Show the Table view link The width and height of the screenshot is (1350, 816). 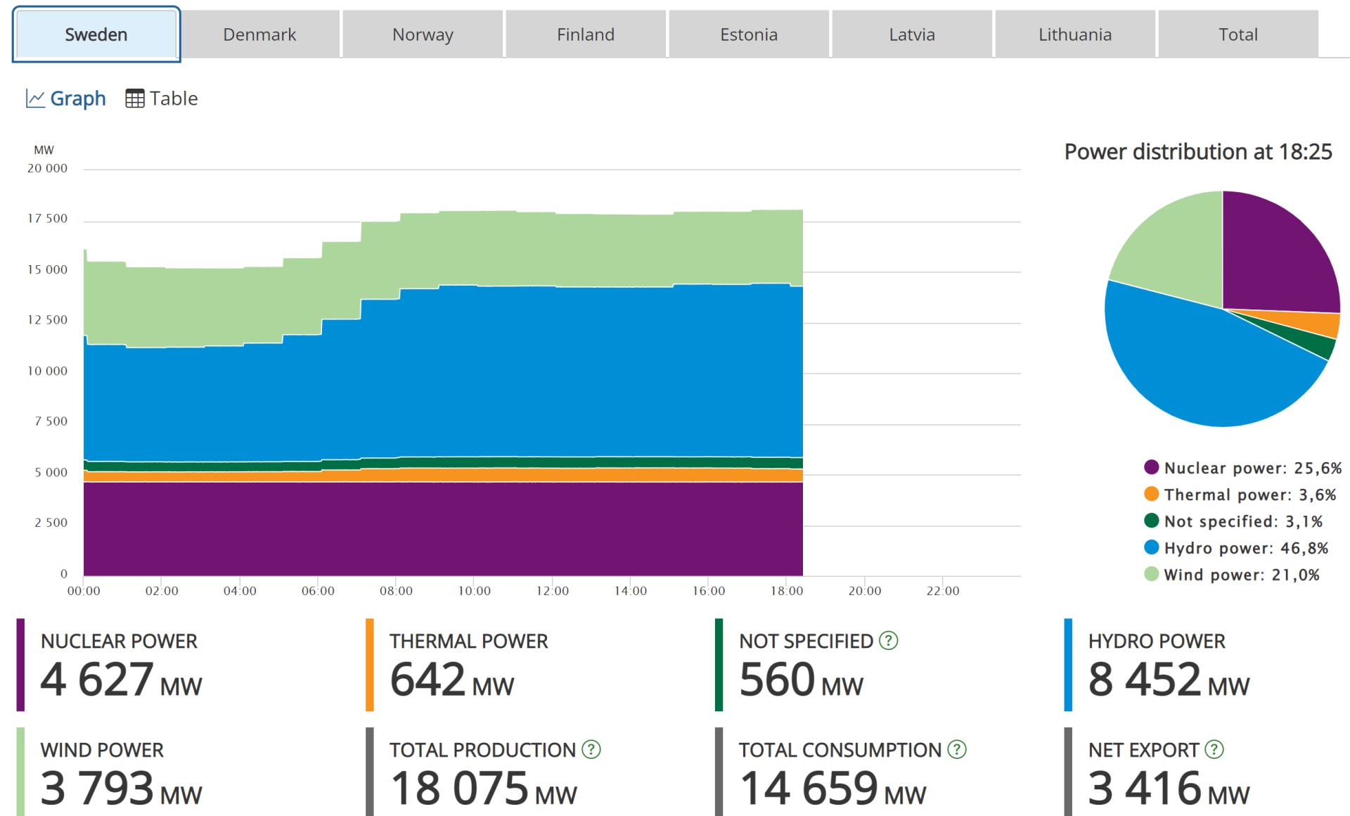point(173,98)
